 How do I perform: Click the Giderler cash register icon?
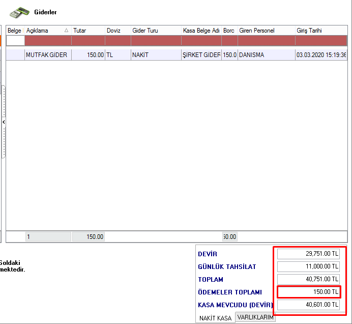click(x=19, y=12)
